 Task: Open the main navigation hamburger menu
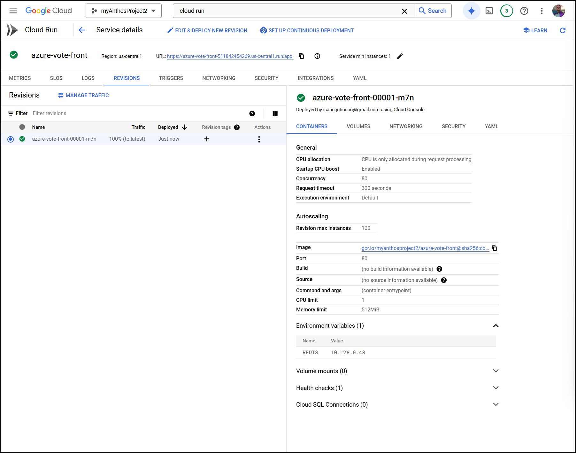point(13,11)
